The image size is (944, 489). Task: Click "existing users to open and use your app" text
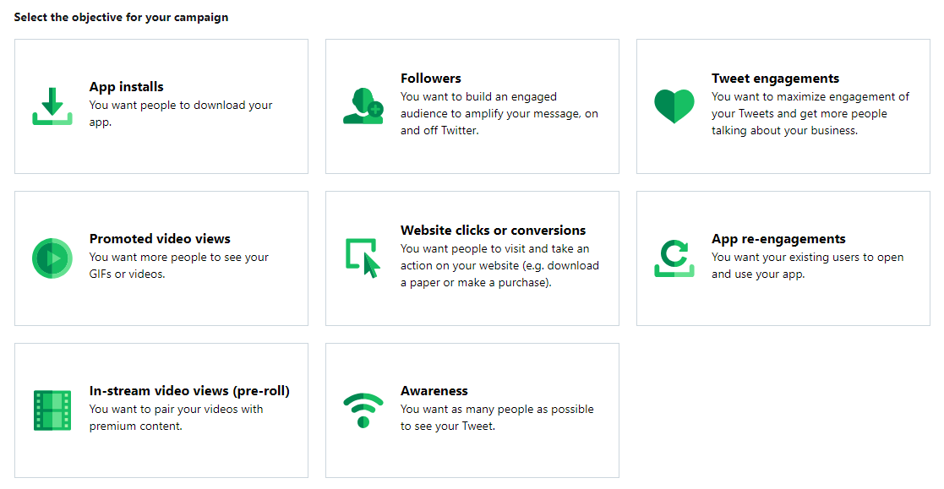point(807,265)
